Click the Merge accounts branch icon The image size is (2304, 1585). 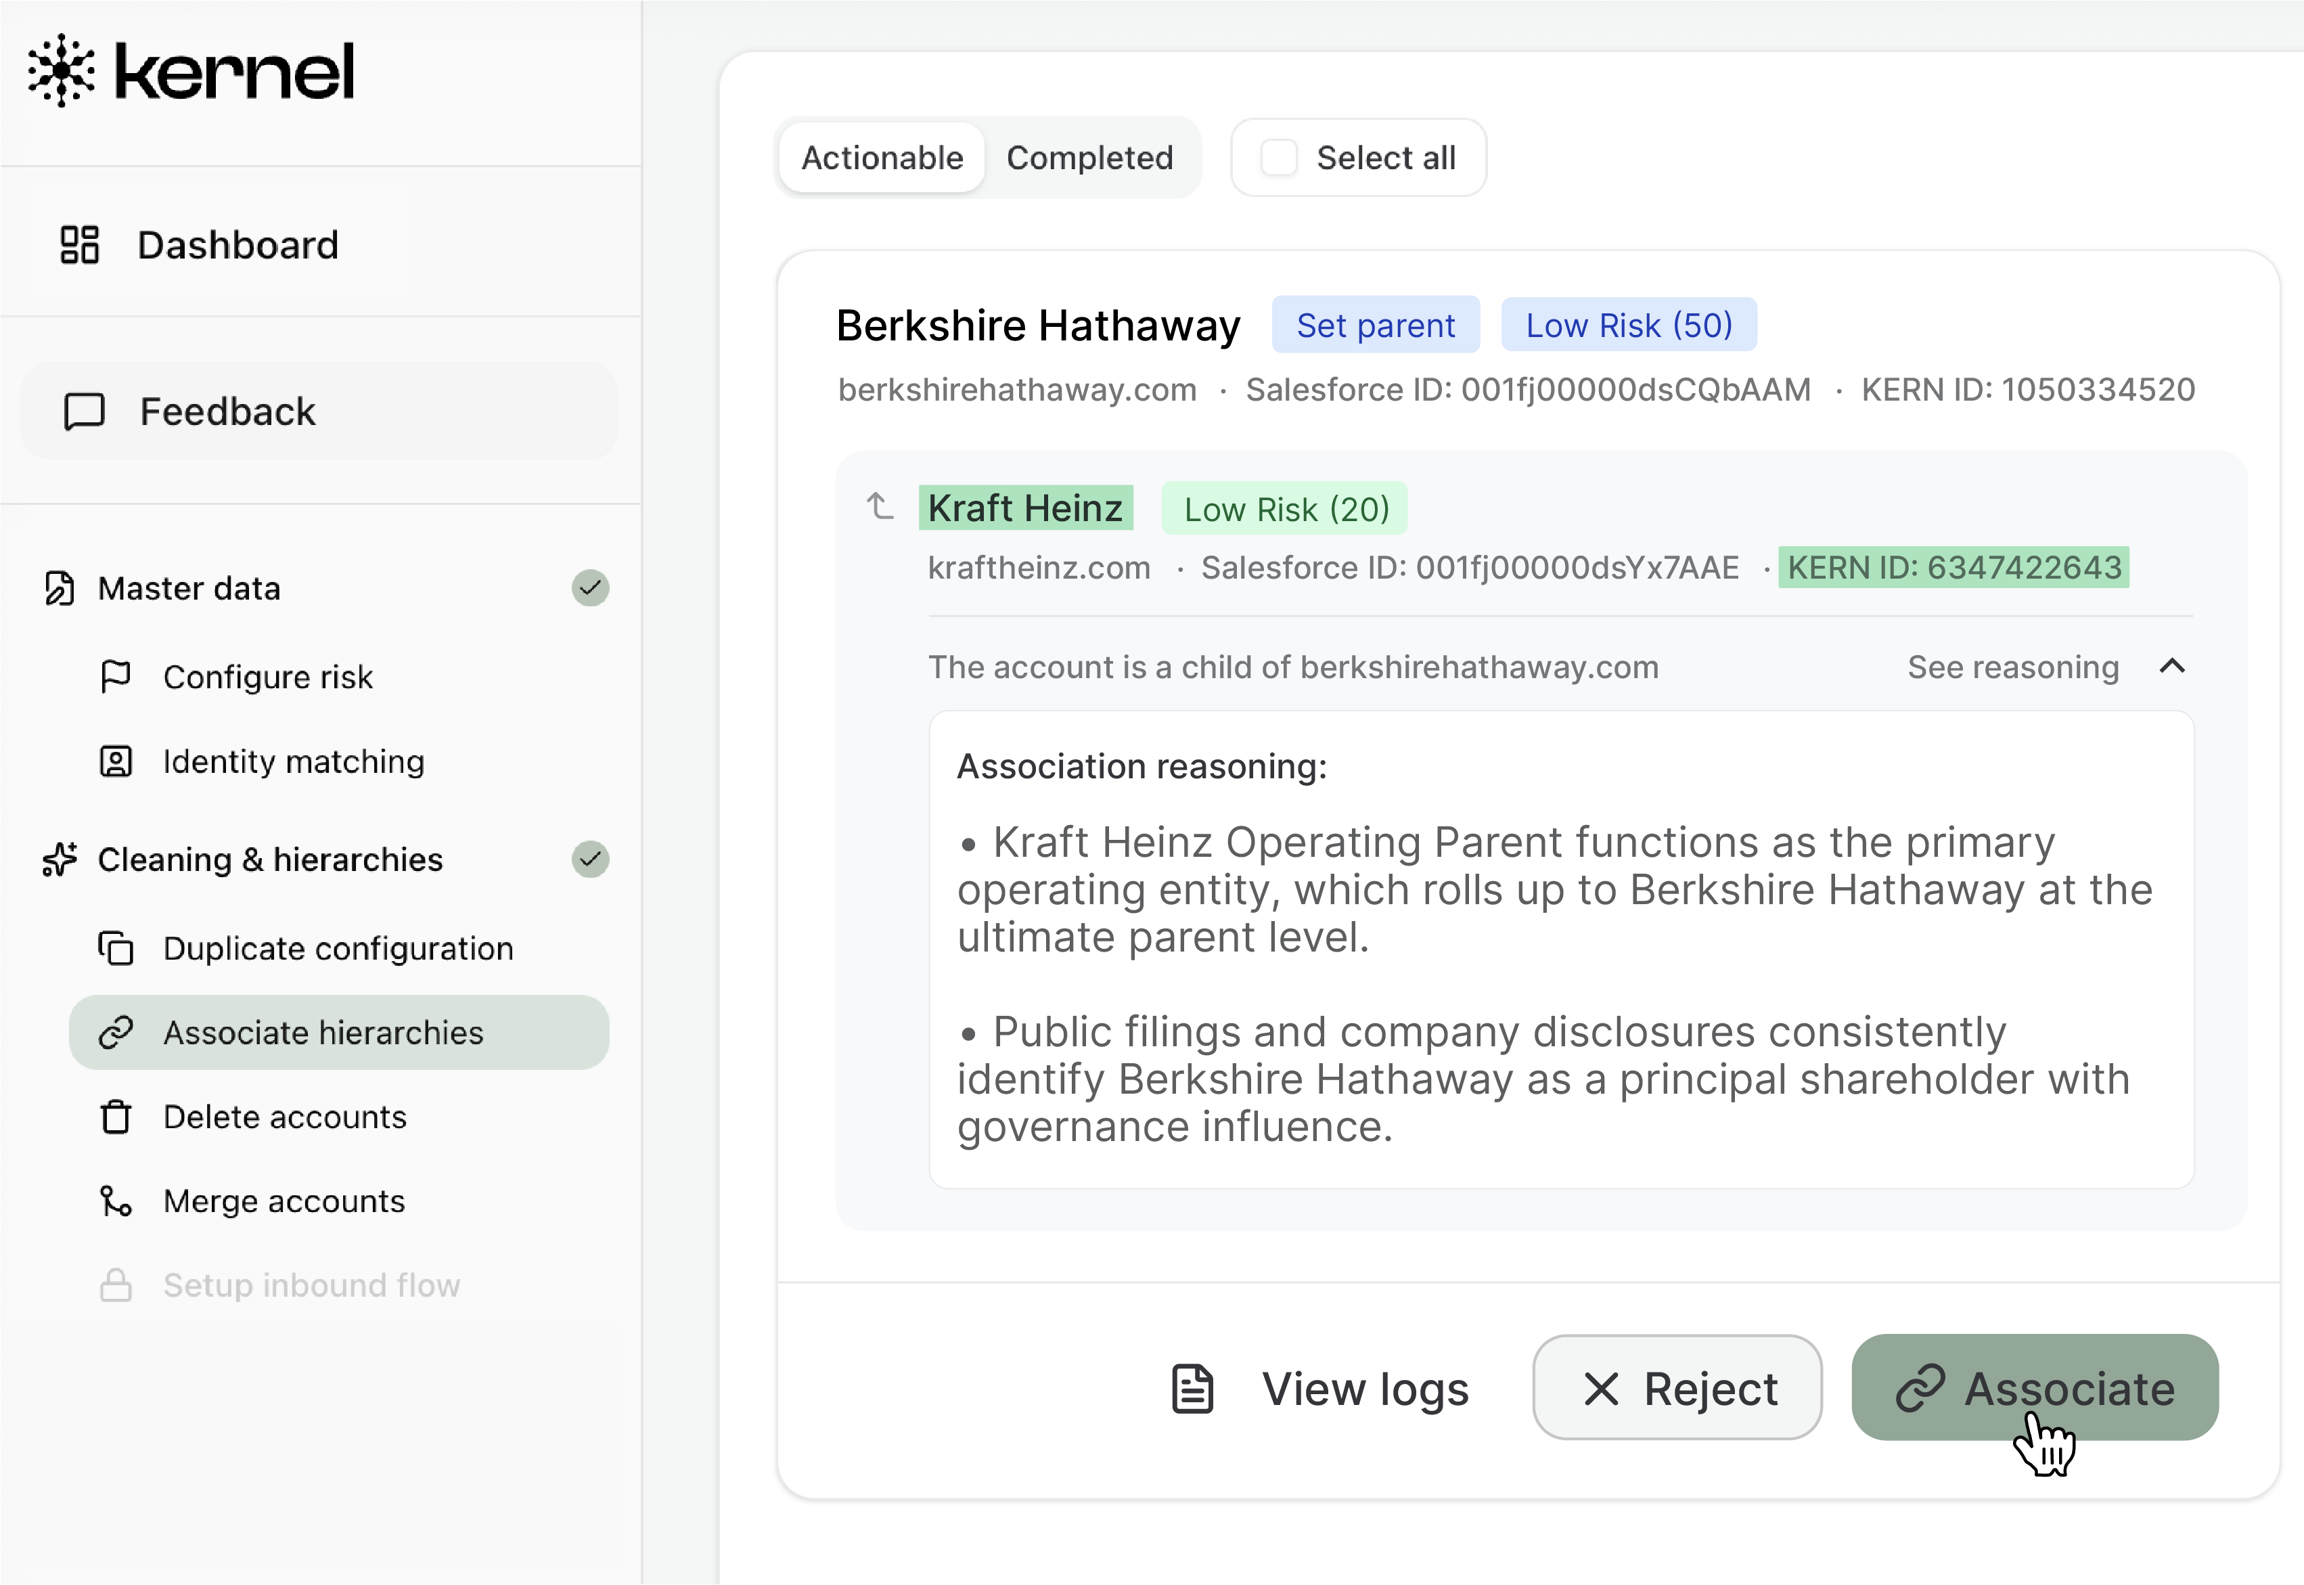115,1201
